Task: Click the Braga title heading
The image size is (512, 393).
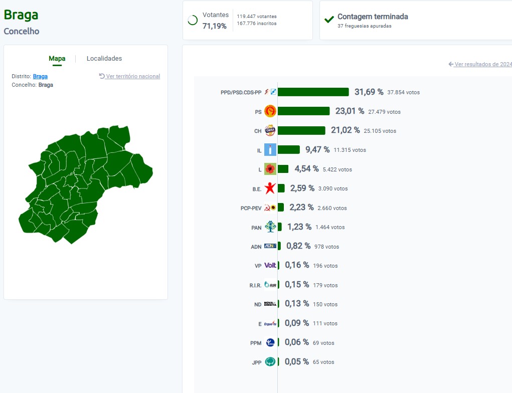Action: (21, 15)
